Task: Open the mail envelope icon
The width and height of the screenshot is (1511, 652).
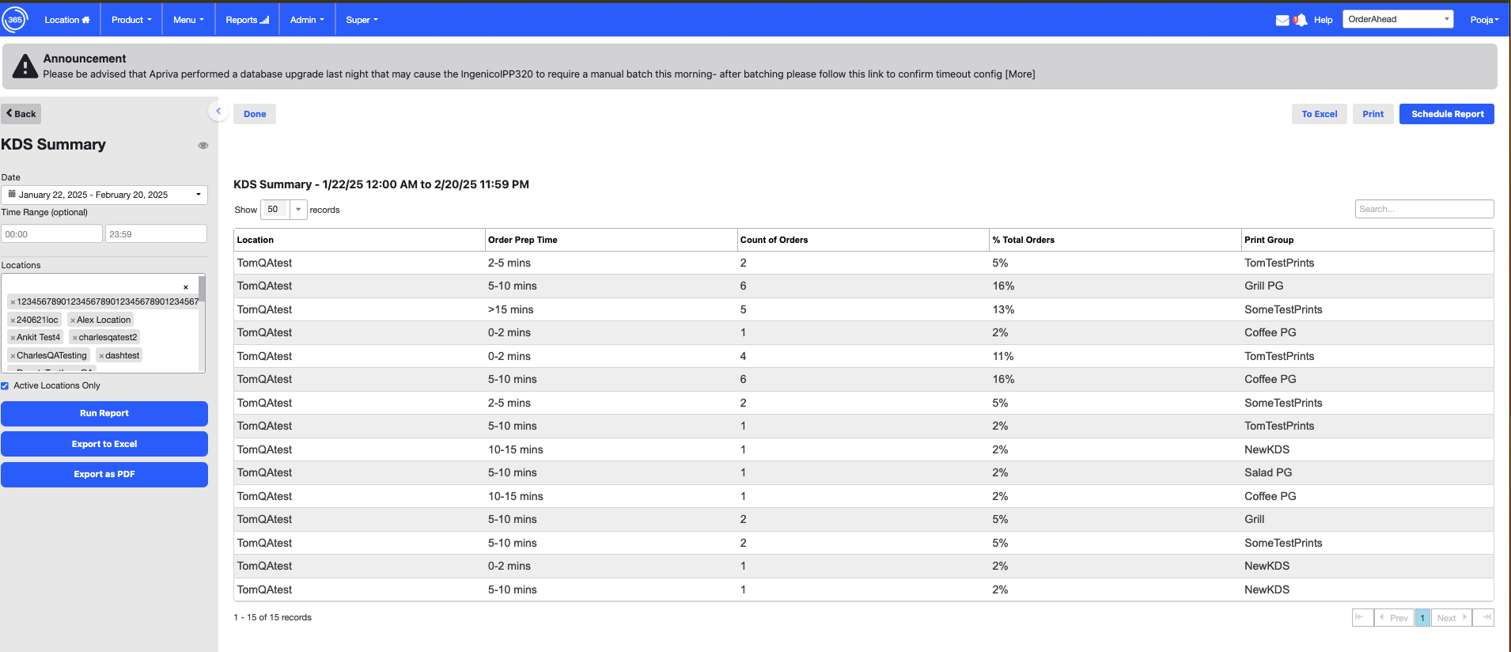Action: tap(1282, 21)
